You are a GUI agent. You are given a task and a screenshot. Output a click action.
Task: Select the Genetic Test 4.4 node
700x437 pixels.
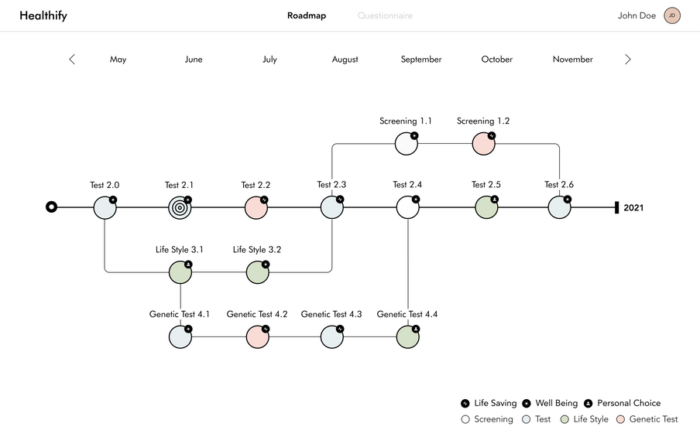coord(408,337)
